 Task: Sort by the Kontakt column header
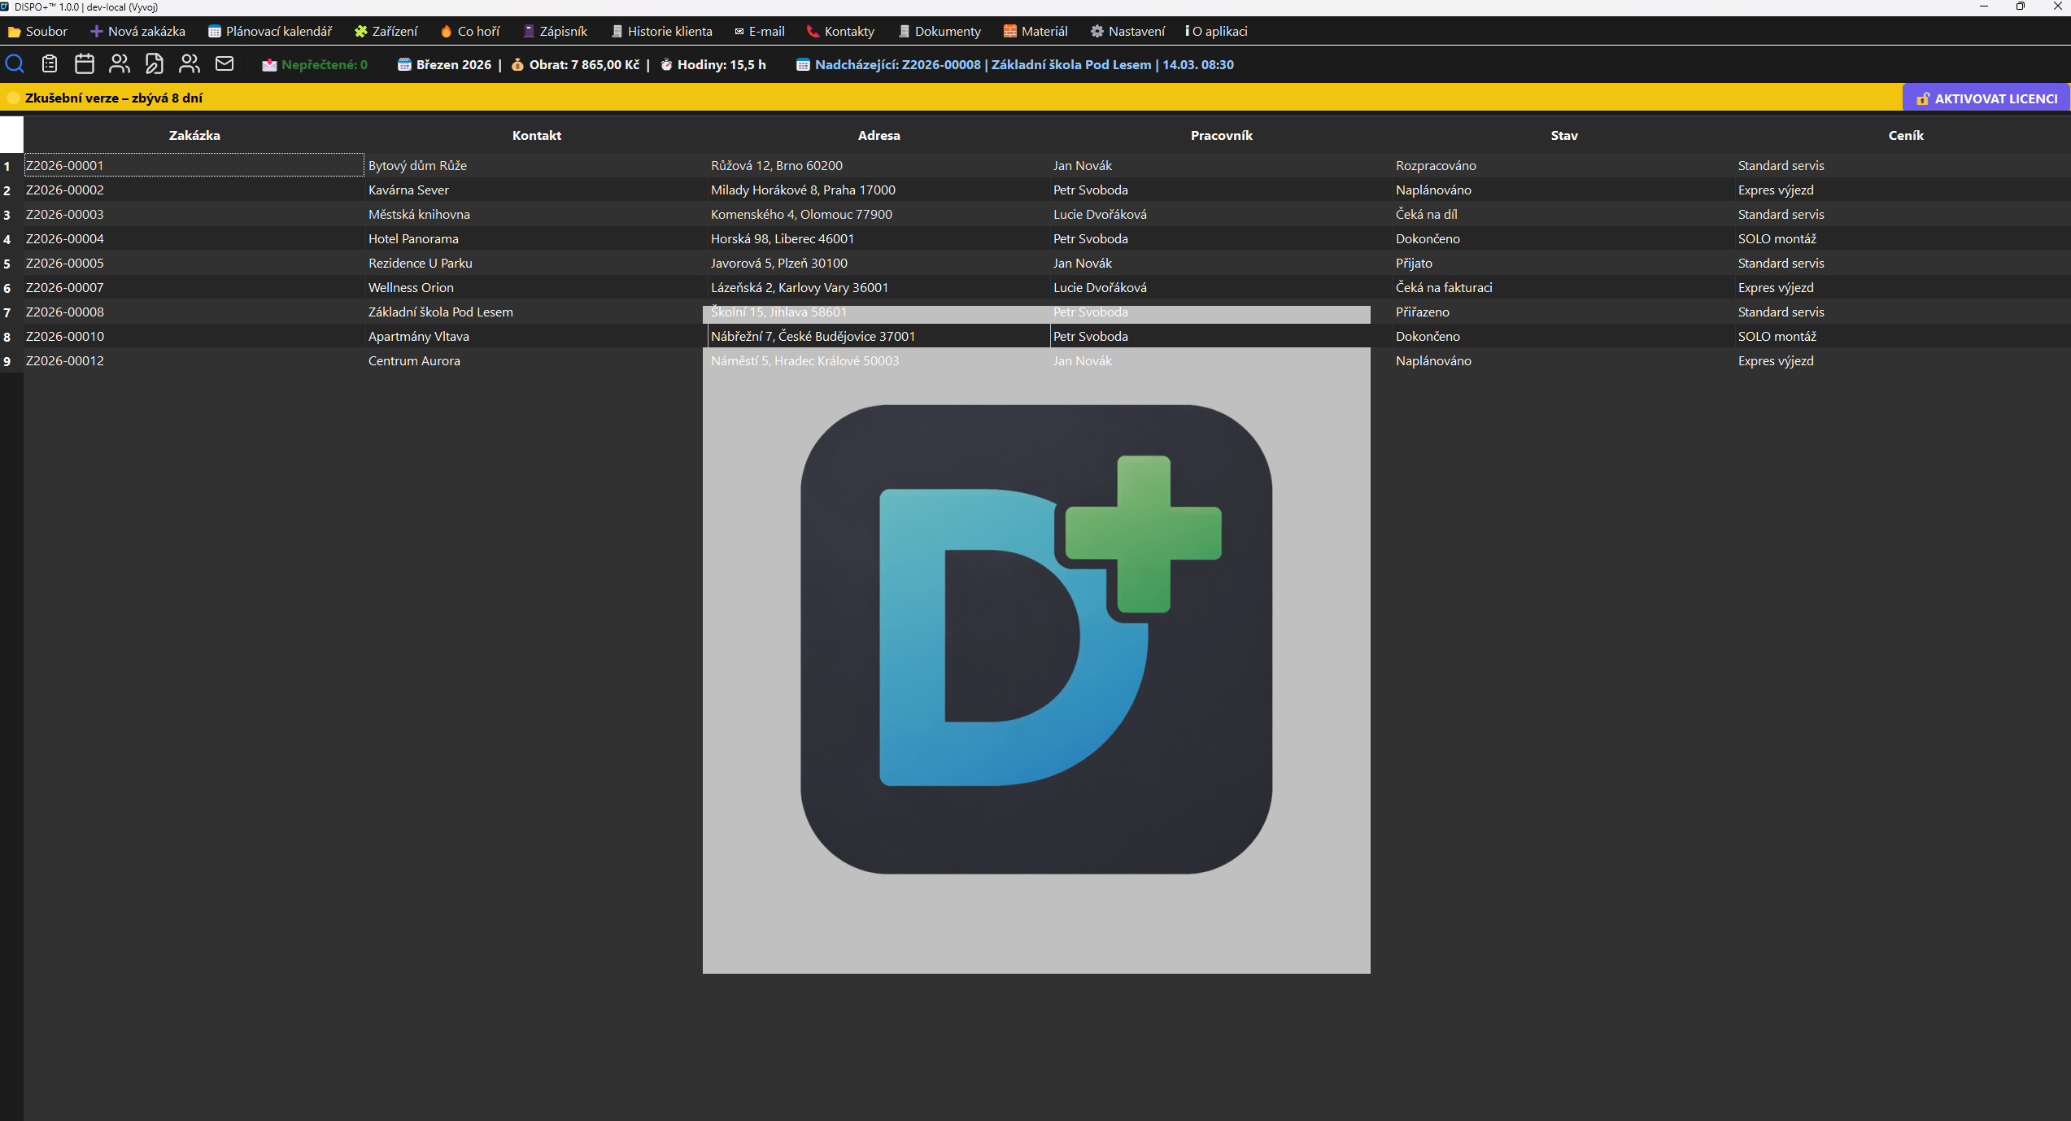tap(537, 135)
